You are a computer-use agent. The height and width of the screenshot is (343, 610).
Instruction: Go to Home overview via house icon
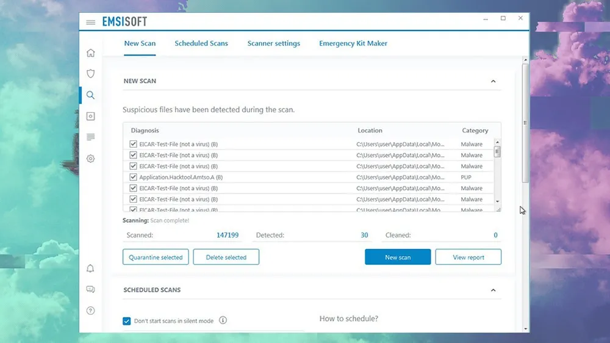click(x=91, y=53)
